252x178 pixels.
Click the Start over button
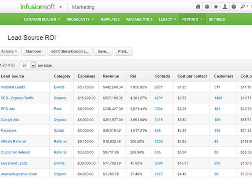click(34, 51)
